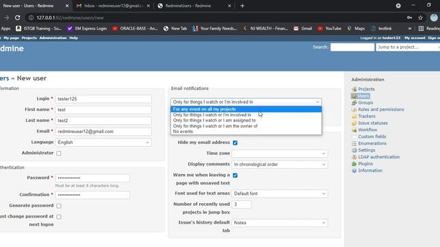Open the Maps bookmark
The height and width of the screenshot is (247, 440).
356,28
